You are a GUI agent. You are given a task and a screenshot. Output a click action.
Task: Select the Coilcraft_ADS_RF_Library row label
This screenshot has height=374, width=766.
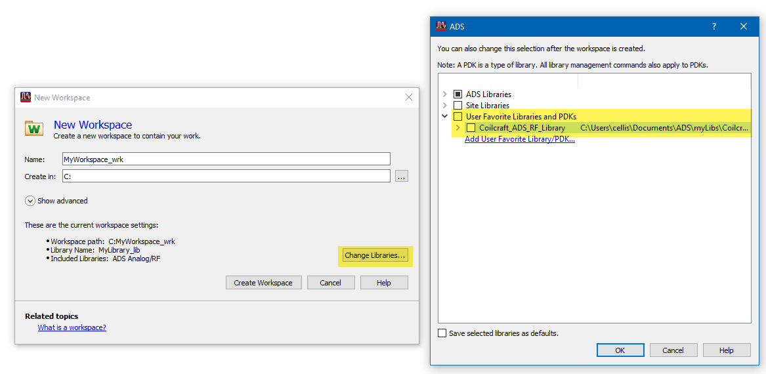522,128
